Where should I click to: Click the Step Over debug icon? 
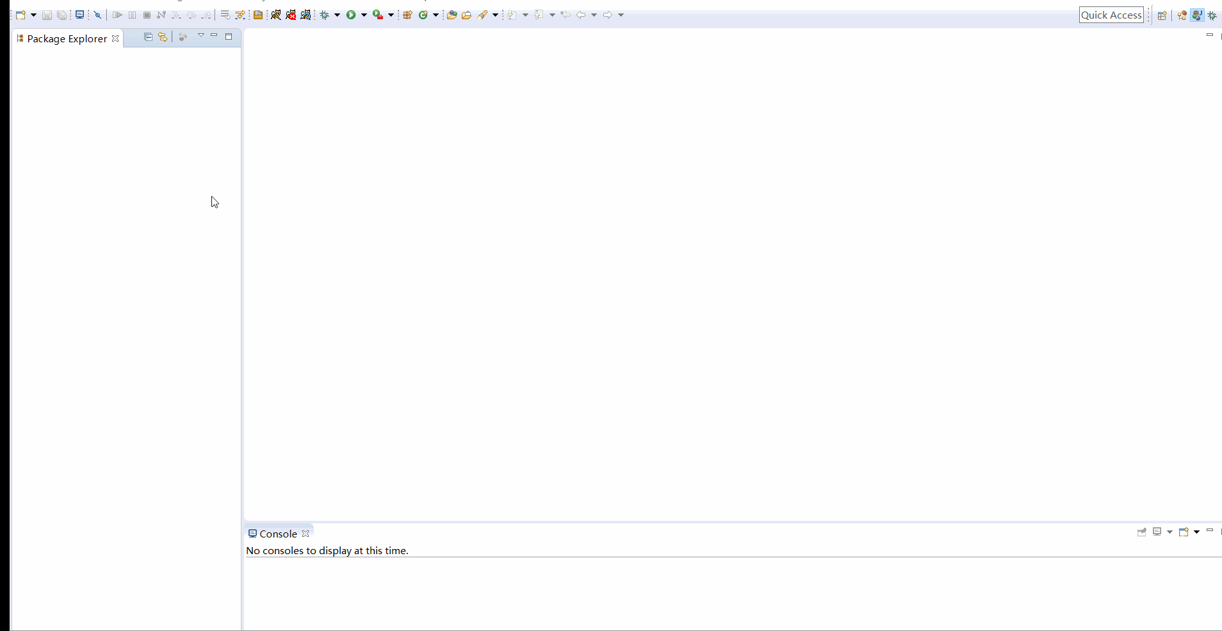coord(190,15)
